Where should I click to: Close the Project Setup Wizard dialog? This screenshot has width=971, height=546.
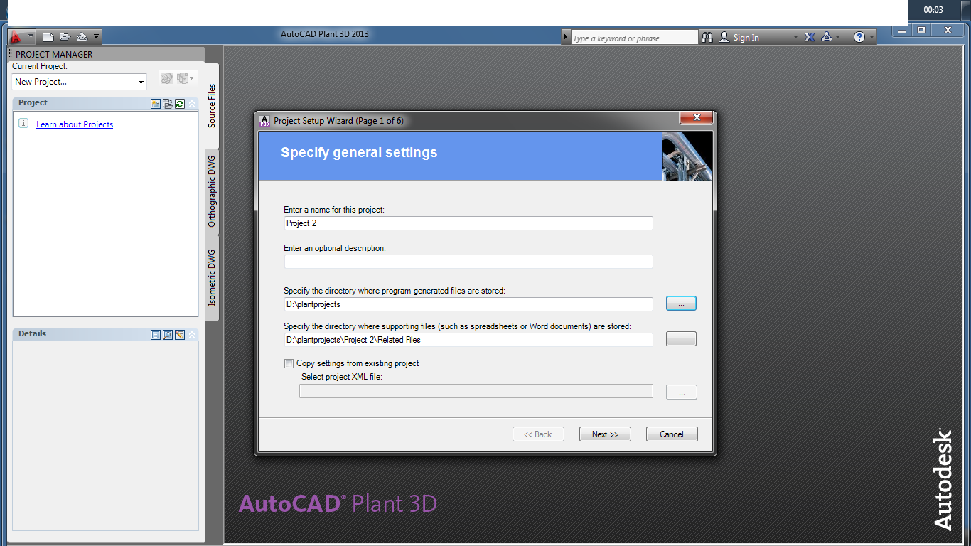pos(696,118)
